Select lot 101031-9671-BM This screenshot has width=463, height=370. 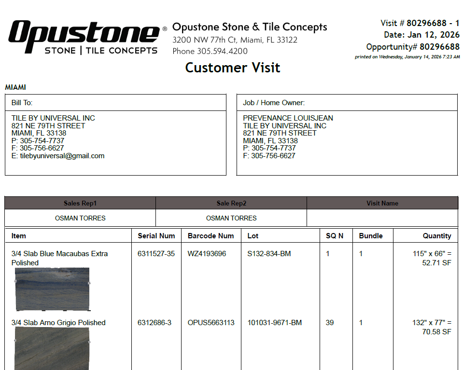[x=275, y=323]
